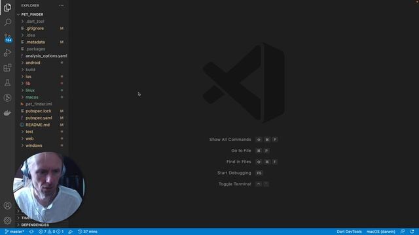The image size is (419, 235).
Task: Click Toggle Terminal shortcut hint
Action: [244, 184]
